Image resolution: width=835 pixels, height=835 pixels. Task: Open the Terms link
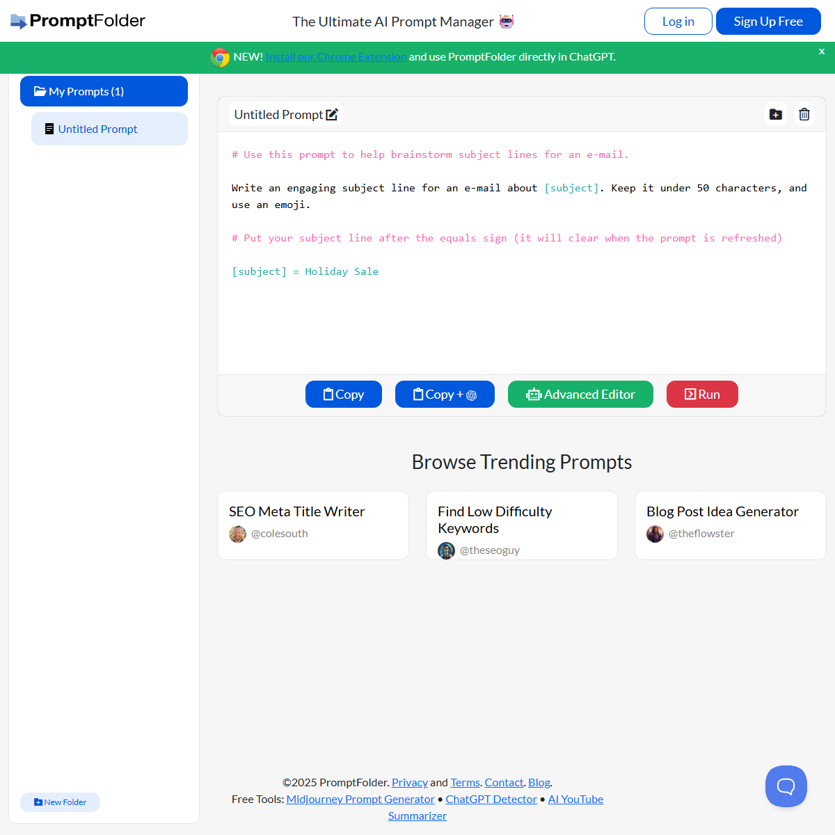[x=465, y=783]
